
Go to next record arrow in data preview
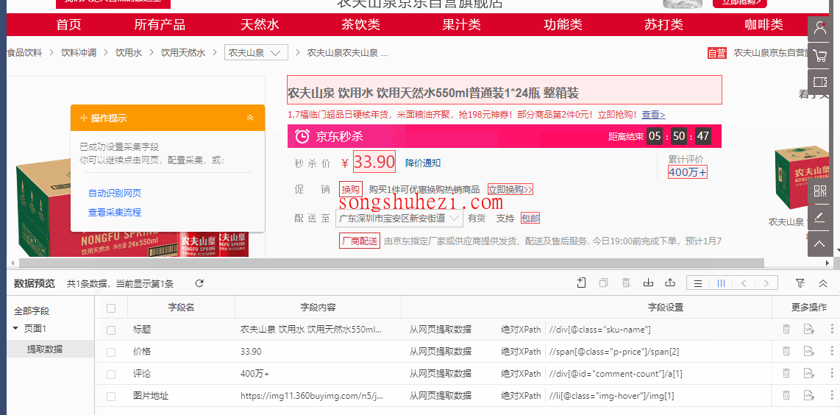(766, 283)
